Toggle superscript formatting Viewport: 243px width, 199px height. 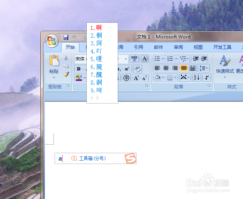click(x=127, y=69)
